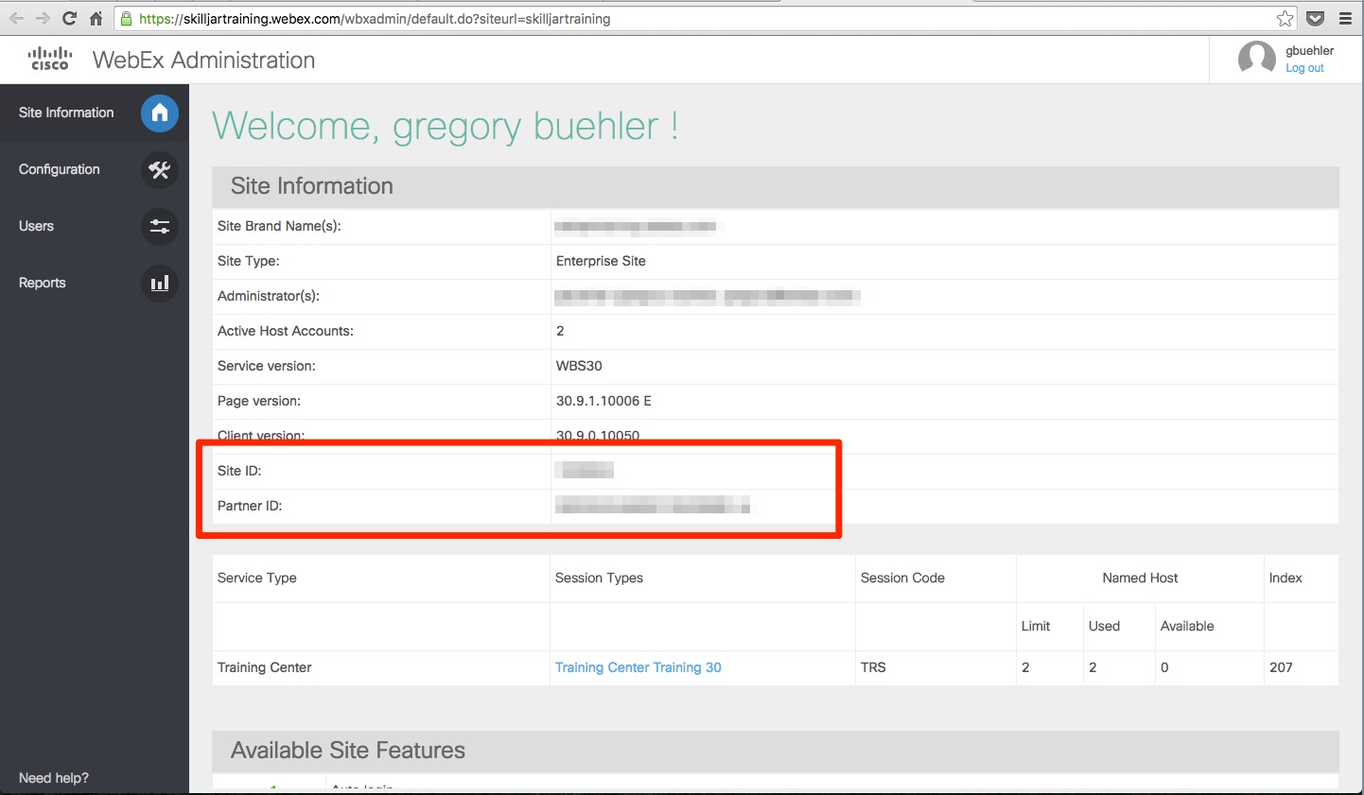Image resolution: width=1364 pixels, height=795 pixels.
Task: Click page version 30.9.1.10006 E
Action: [603, 401]
